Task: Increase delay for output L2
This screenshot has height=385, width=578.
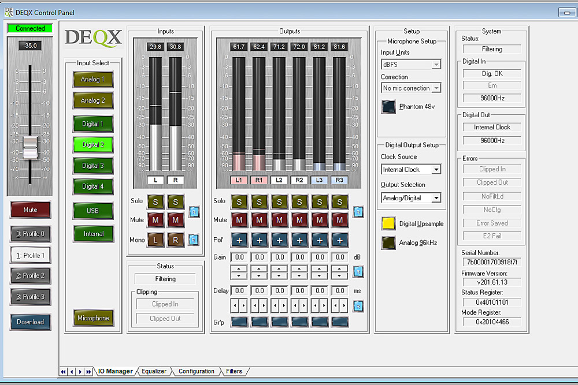Action: coord(284,305)
